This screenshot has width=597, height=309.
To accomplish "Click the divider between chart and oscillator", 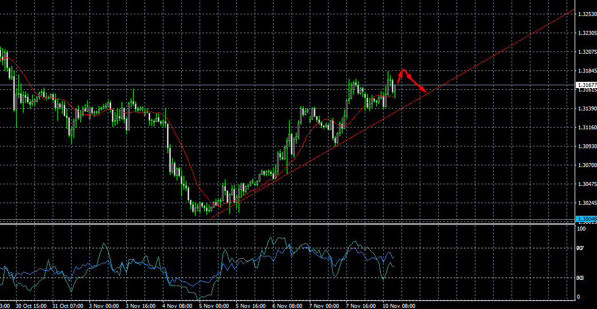I will [287, 224].
